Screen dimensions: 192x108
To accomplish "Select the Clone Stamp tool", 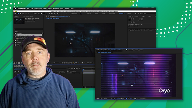I will point(49,13).
